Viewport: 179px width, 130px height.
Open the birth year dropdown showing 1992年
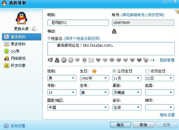(94, 78)
